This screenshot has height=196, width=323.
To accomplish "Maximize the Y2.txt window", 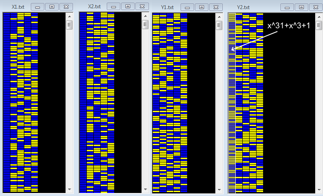I will [x=301, y=7].
